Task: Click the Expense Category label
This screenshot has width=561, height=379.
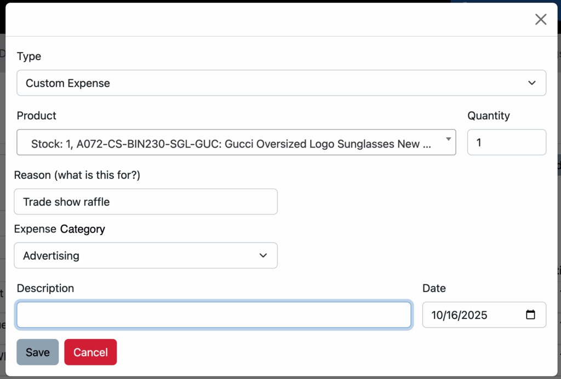Action: [59, 229]
